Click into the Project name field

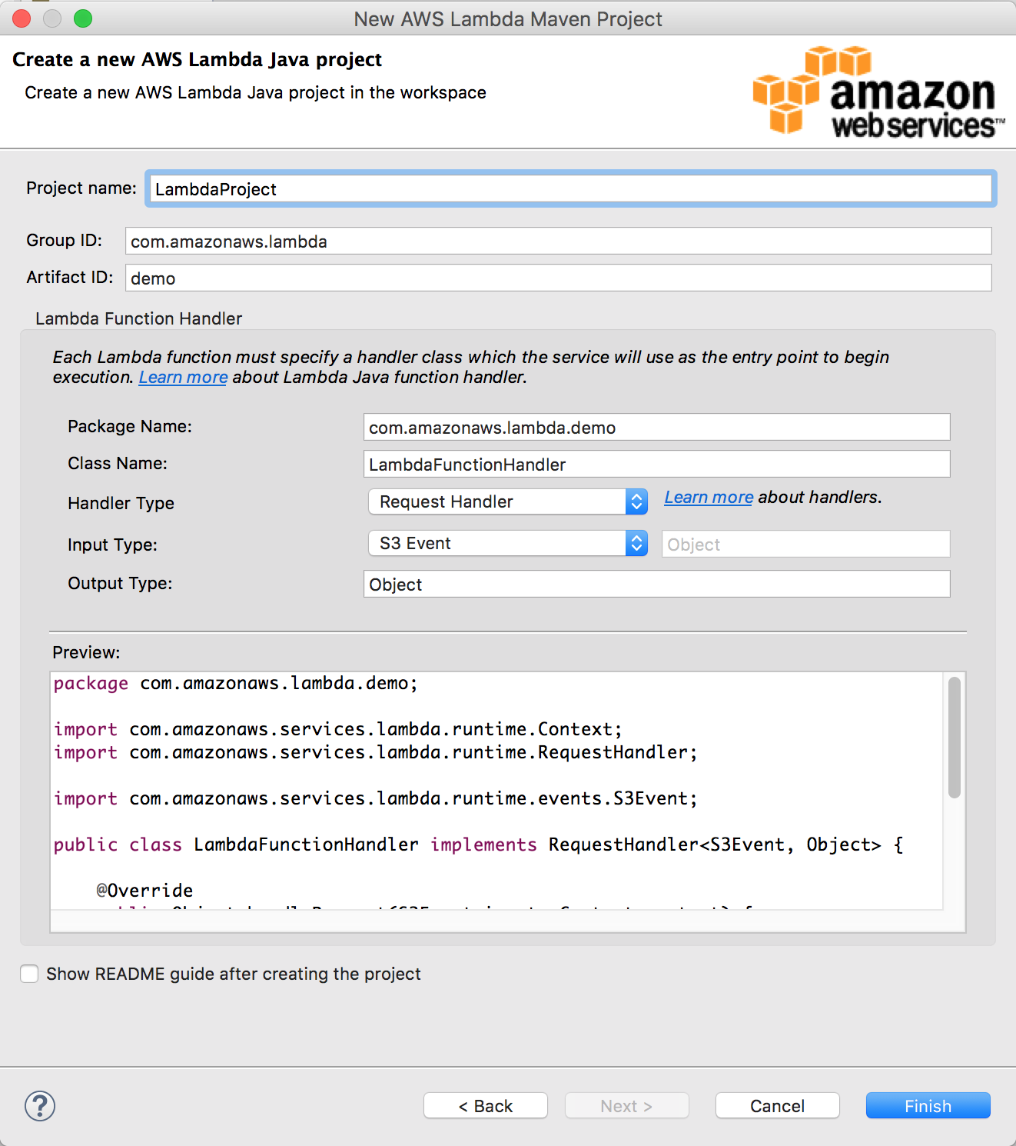(570, 189)
